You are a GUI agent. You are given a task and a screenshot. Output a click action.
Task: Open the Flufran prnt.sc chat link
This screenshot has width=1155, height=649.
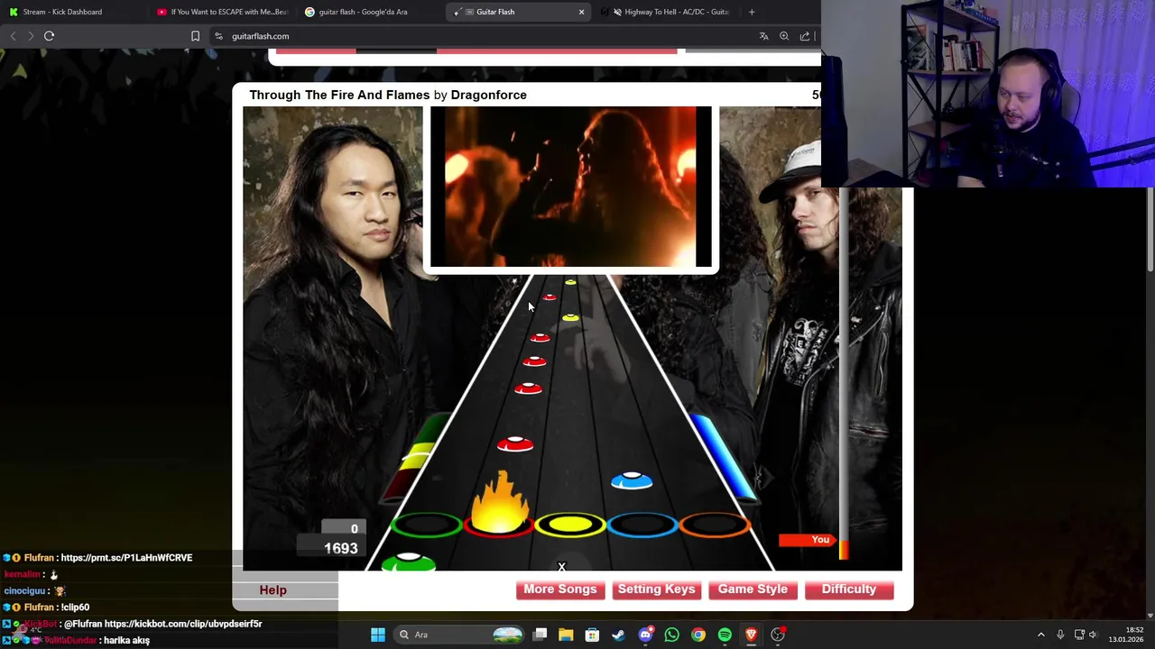coord(126,558)
